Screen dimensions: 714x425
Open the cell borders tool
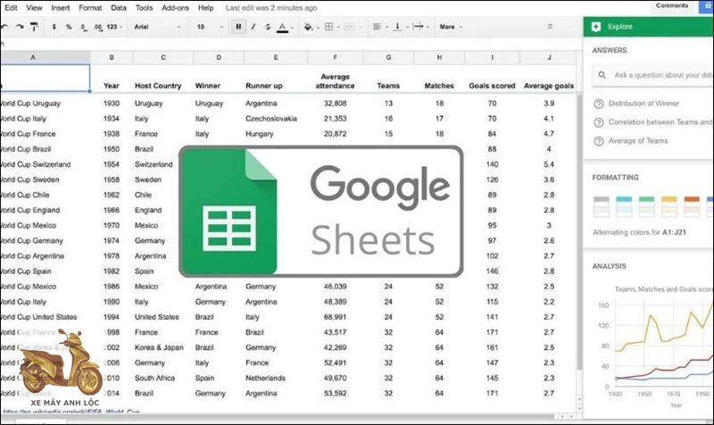point(328,27)
